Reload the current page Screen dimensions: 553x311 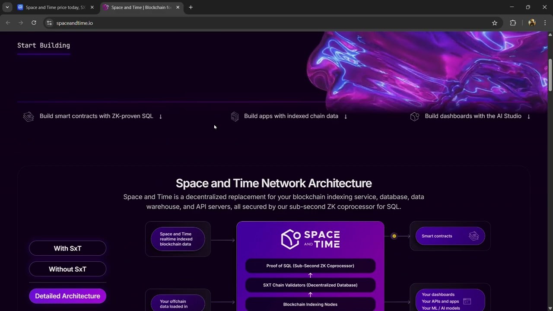34,23
